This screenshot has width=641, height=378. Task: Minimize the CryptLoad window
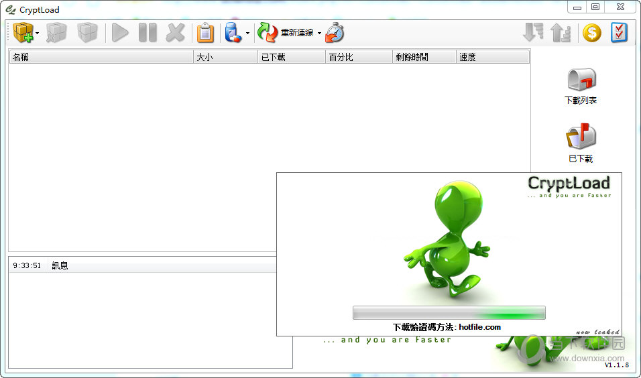click(x=577, y=7)
